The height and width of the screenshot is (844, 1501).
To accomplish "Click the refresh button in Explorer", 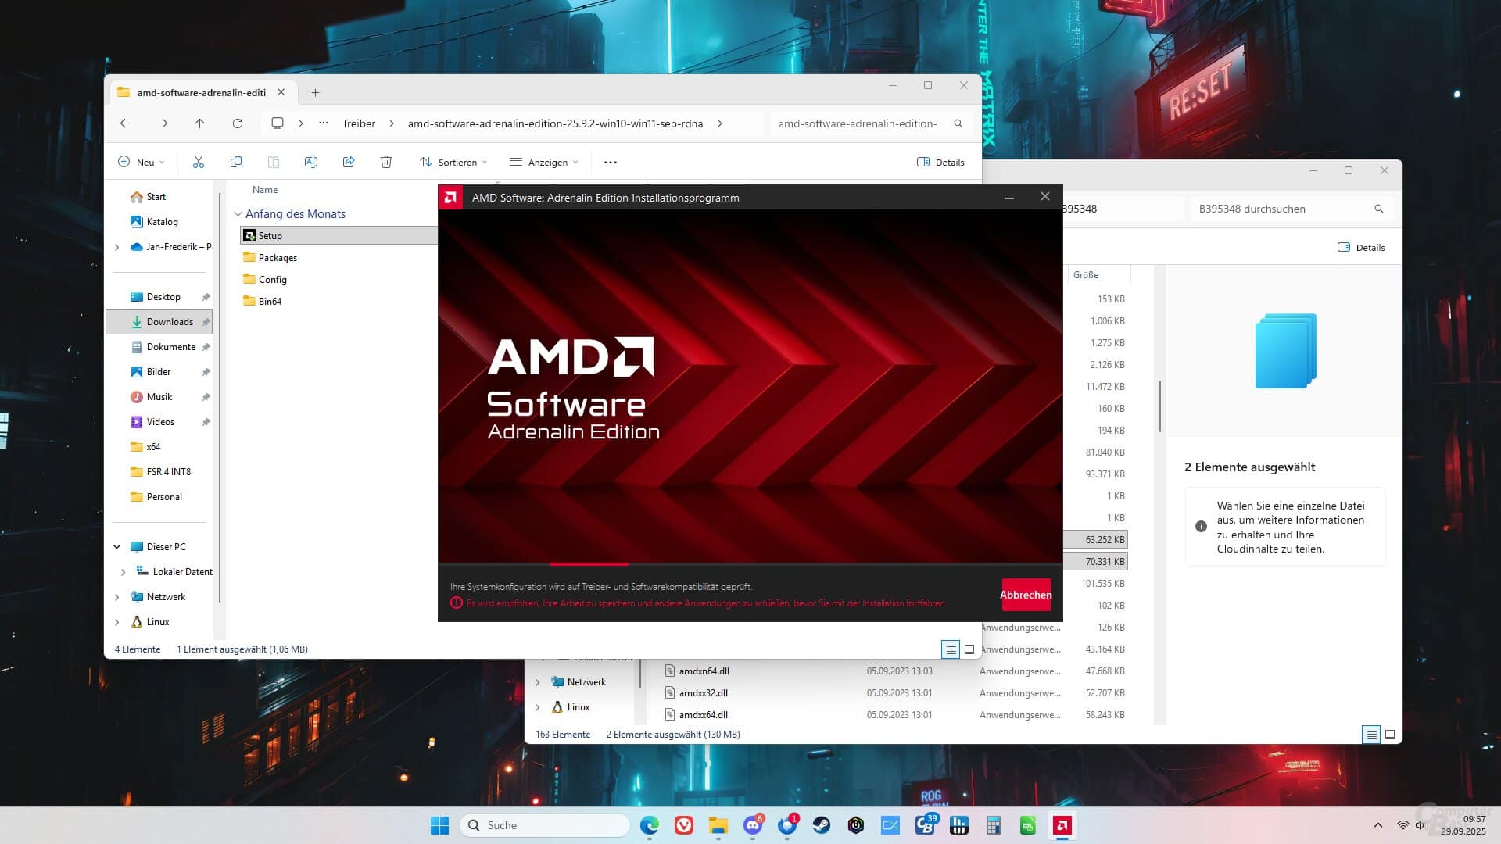I will 238,123.
